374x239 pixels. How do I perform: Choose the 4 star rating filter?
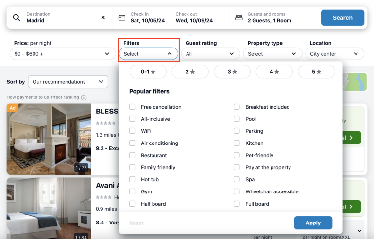[274, 72]
